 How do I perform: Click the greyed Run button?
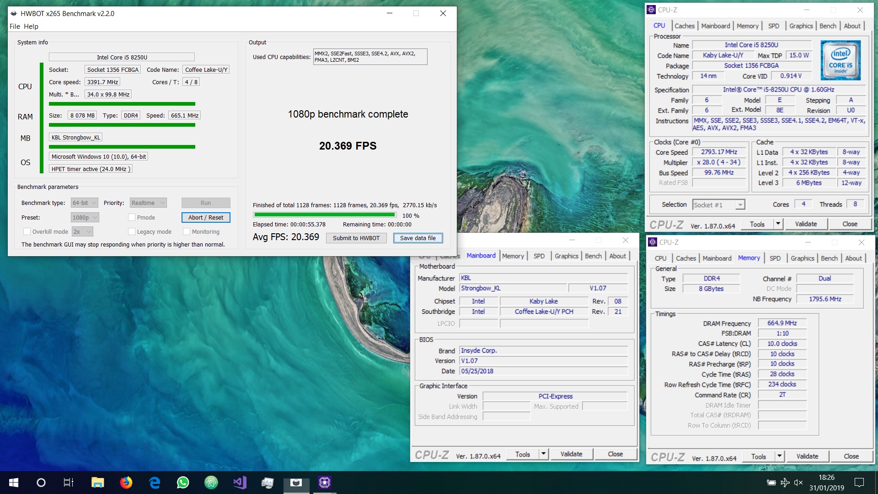click(206, 203)
